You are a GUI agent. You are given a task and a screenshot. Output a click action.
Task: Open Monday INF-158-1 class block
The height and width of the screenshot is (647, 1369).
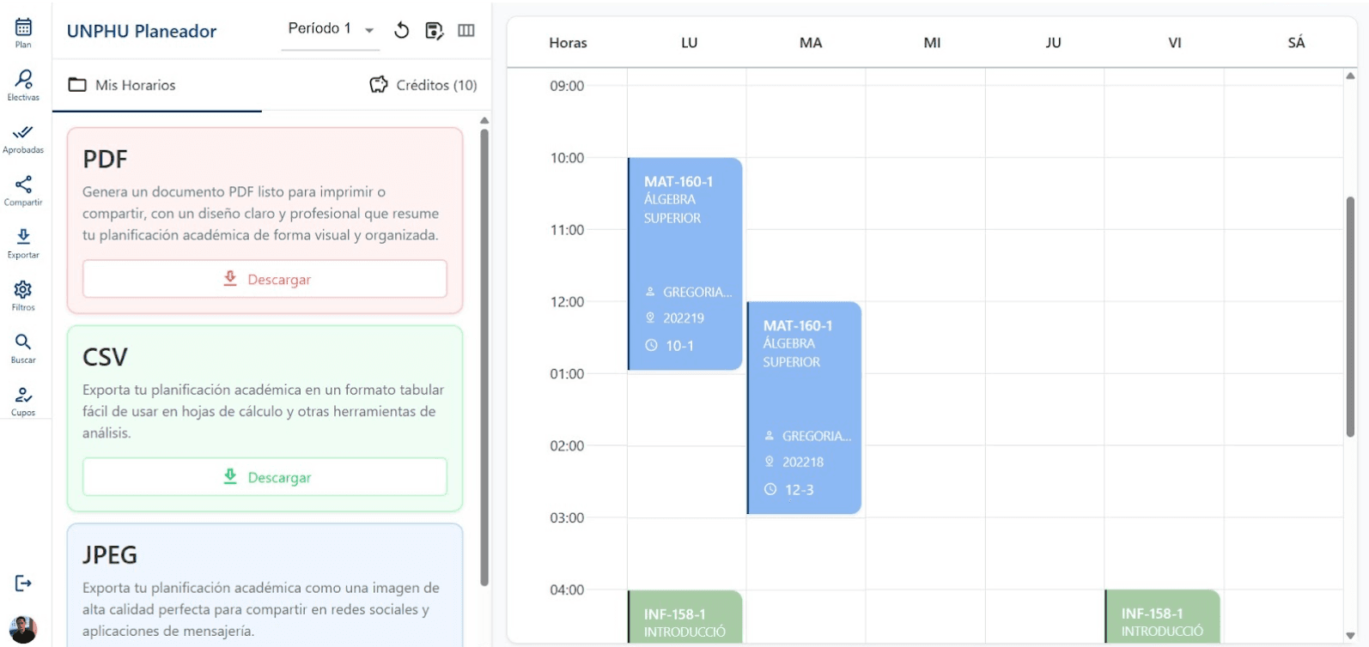pyautogui.click(x=685, y=616)
